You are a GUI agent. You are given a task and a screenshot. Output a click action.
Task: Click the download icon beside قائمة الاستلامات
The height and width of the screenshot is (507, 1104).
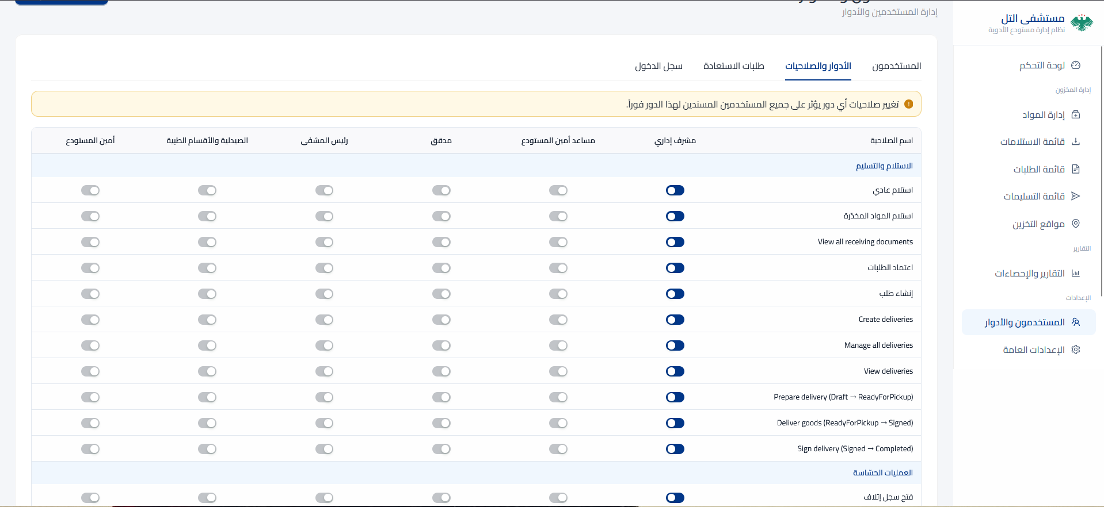click(1076, 141)
